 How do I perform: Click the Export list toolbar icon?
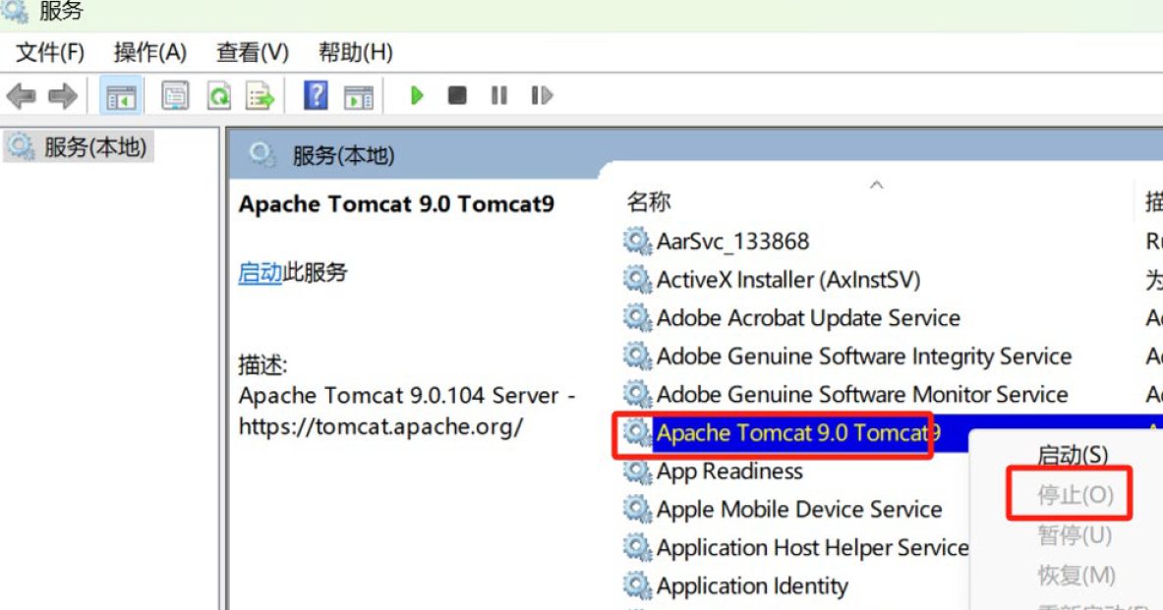click(x=261, y=95)
